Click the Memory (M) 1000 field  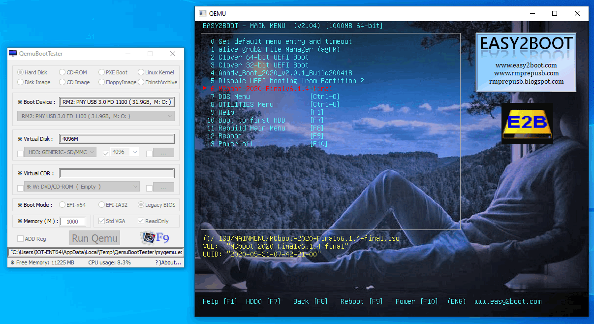pos(73,222)
